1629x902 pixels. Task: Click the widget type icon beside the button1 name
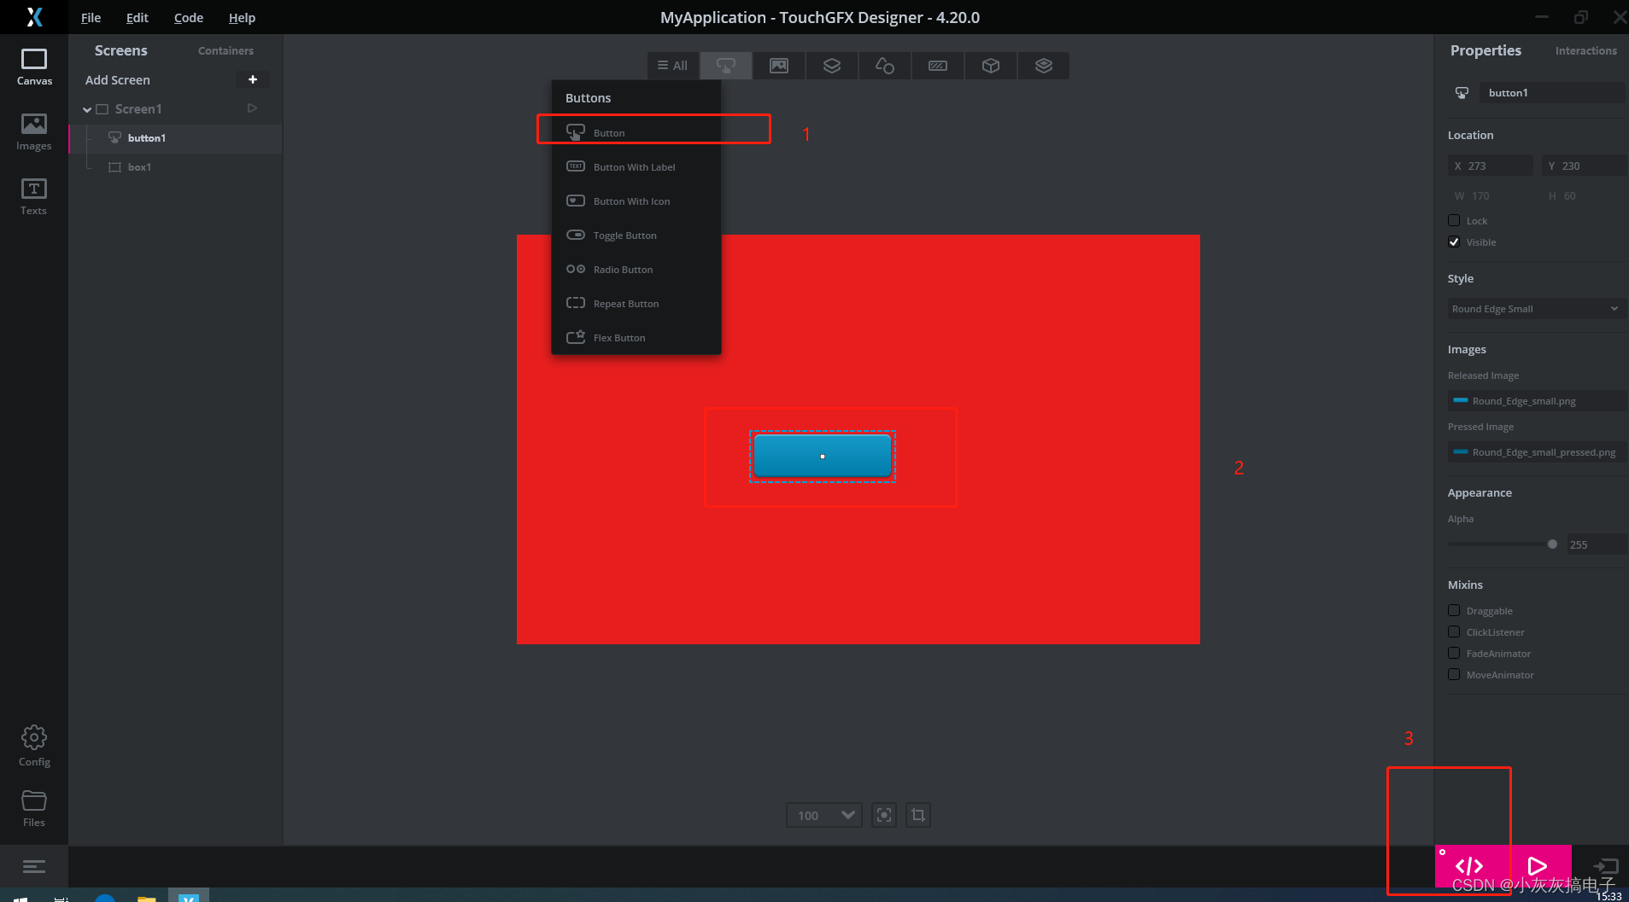point(1462,92)
